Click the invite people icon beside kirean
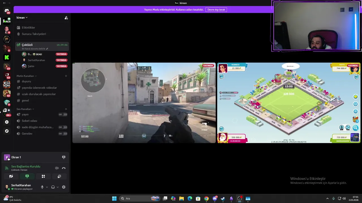Image resolution: width=362 pixels, height=203 pixels. tap(66, 18)
